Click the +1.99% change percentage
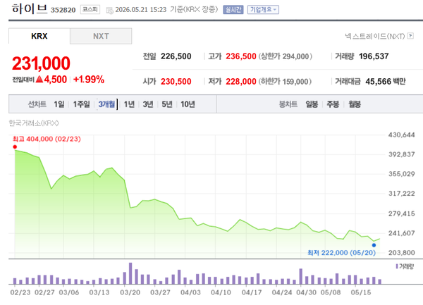This screenshot has height=305, width=423. click(89, 80)
